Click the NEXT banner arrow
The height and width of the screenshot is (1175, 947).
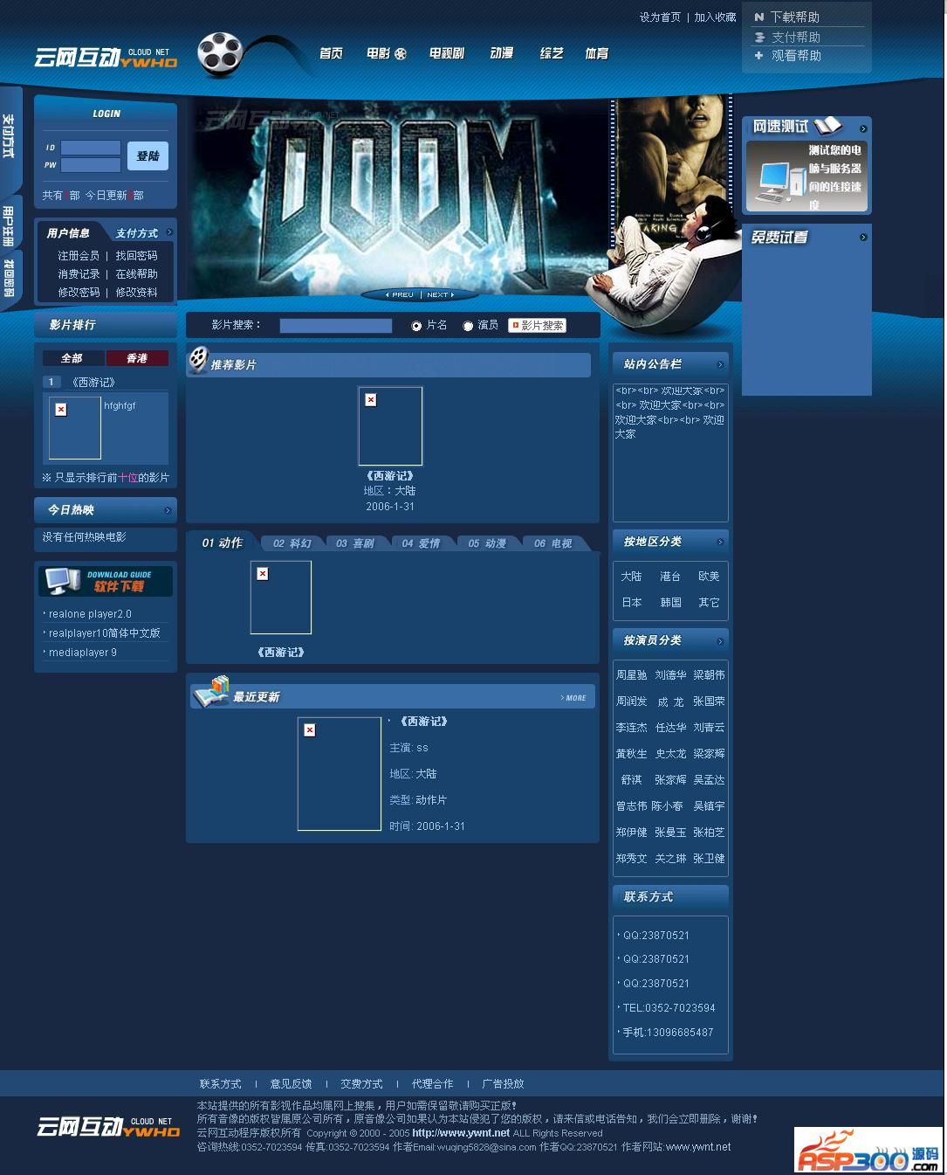(x=440, y=294)
